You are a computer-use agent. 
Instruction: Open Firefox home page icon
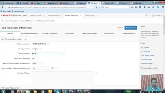tap(149, 7)
